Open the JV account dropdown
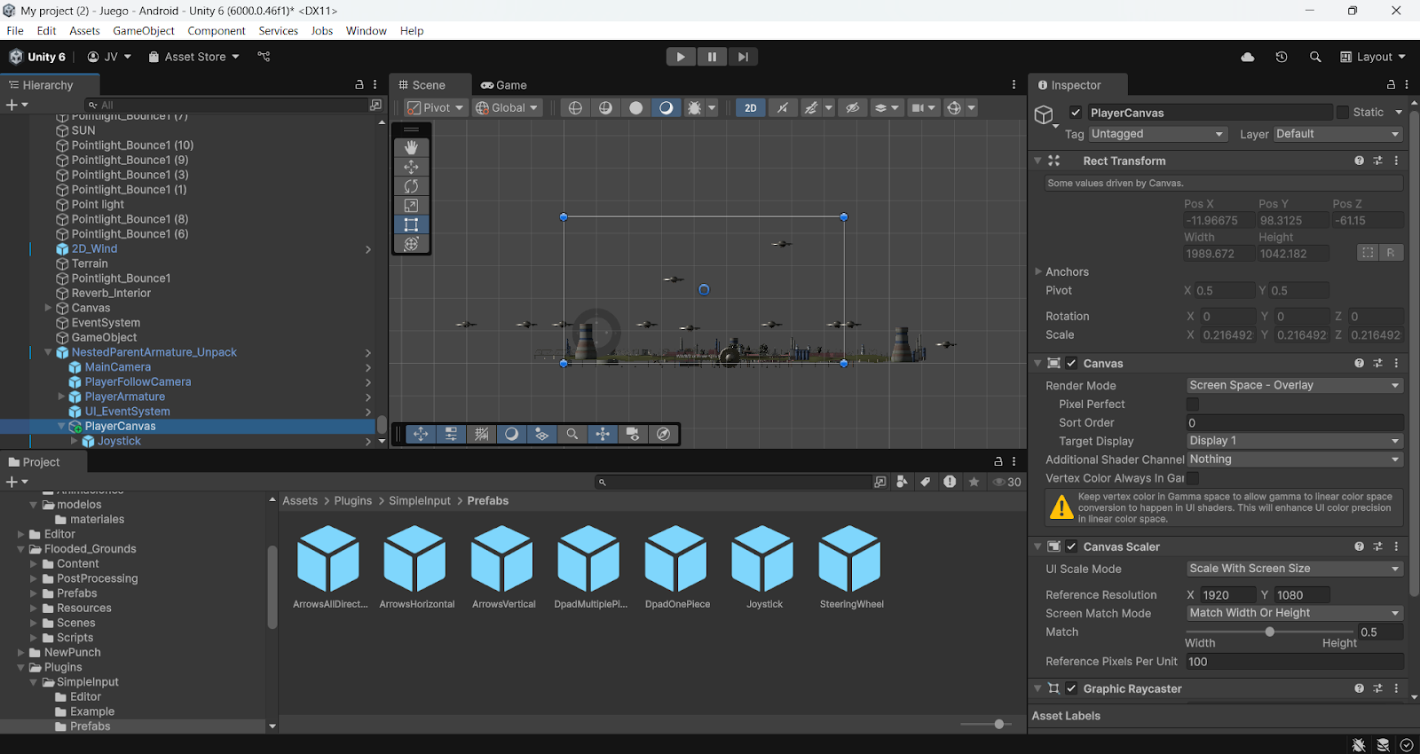 point(109,57)
